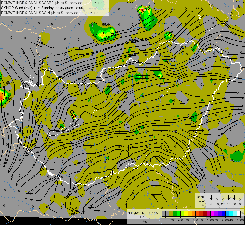Click the 800 tick on CAPE scale
The image size is (245, 225).
(x=195, y=220)
